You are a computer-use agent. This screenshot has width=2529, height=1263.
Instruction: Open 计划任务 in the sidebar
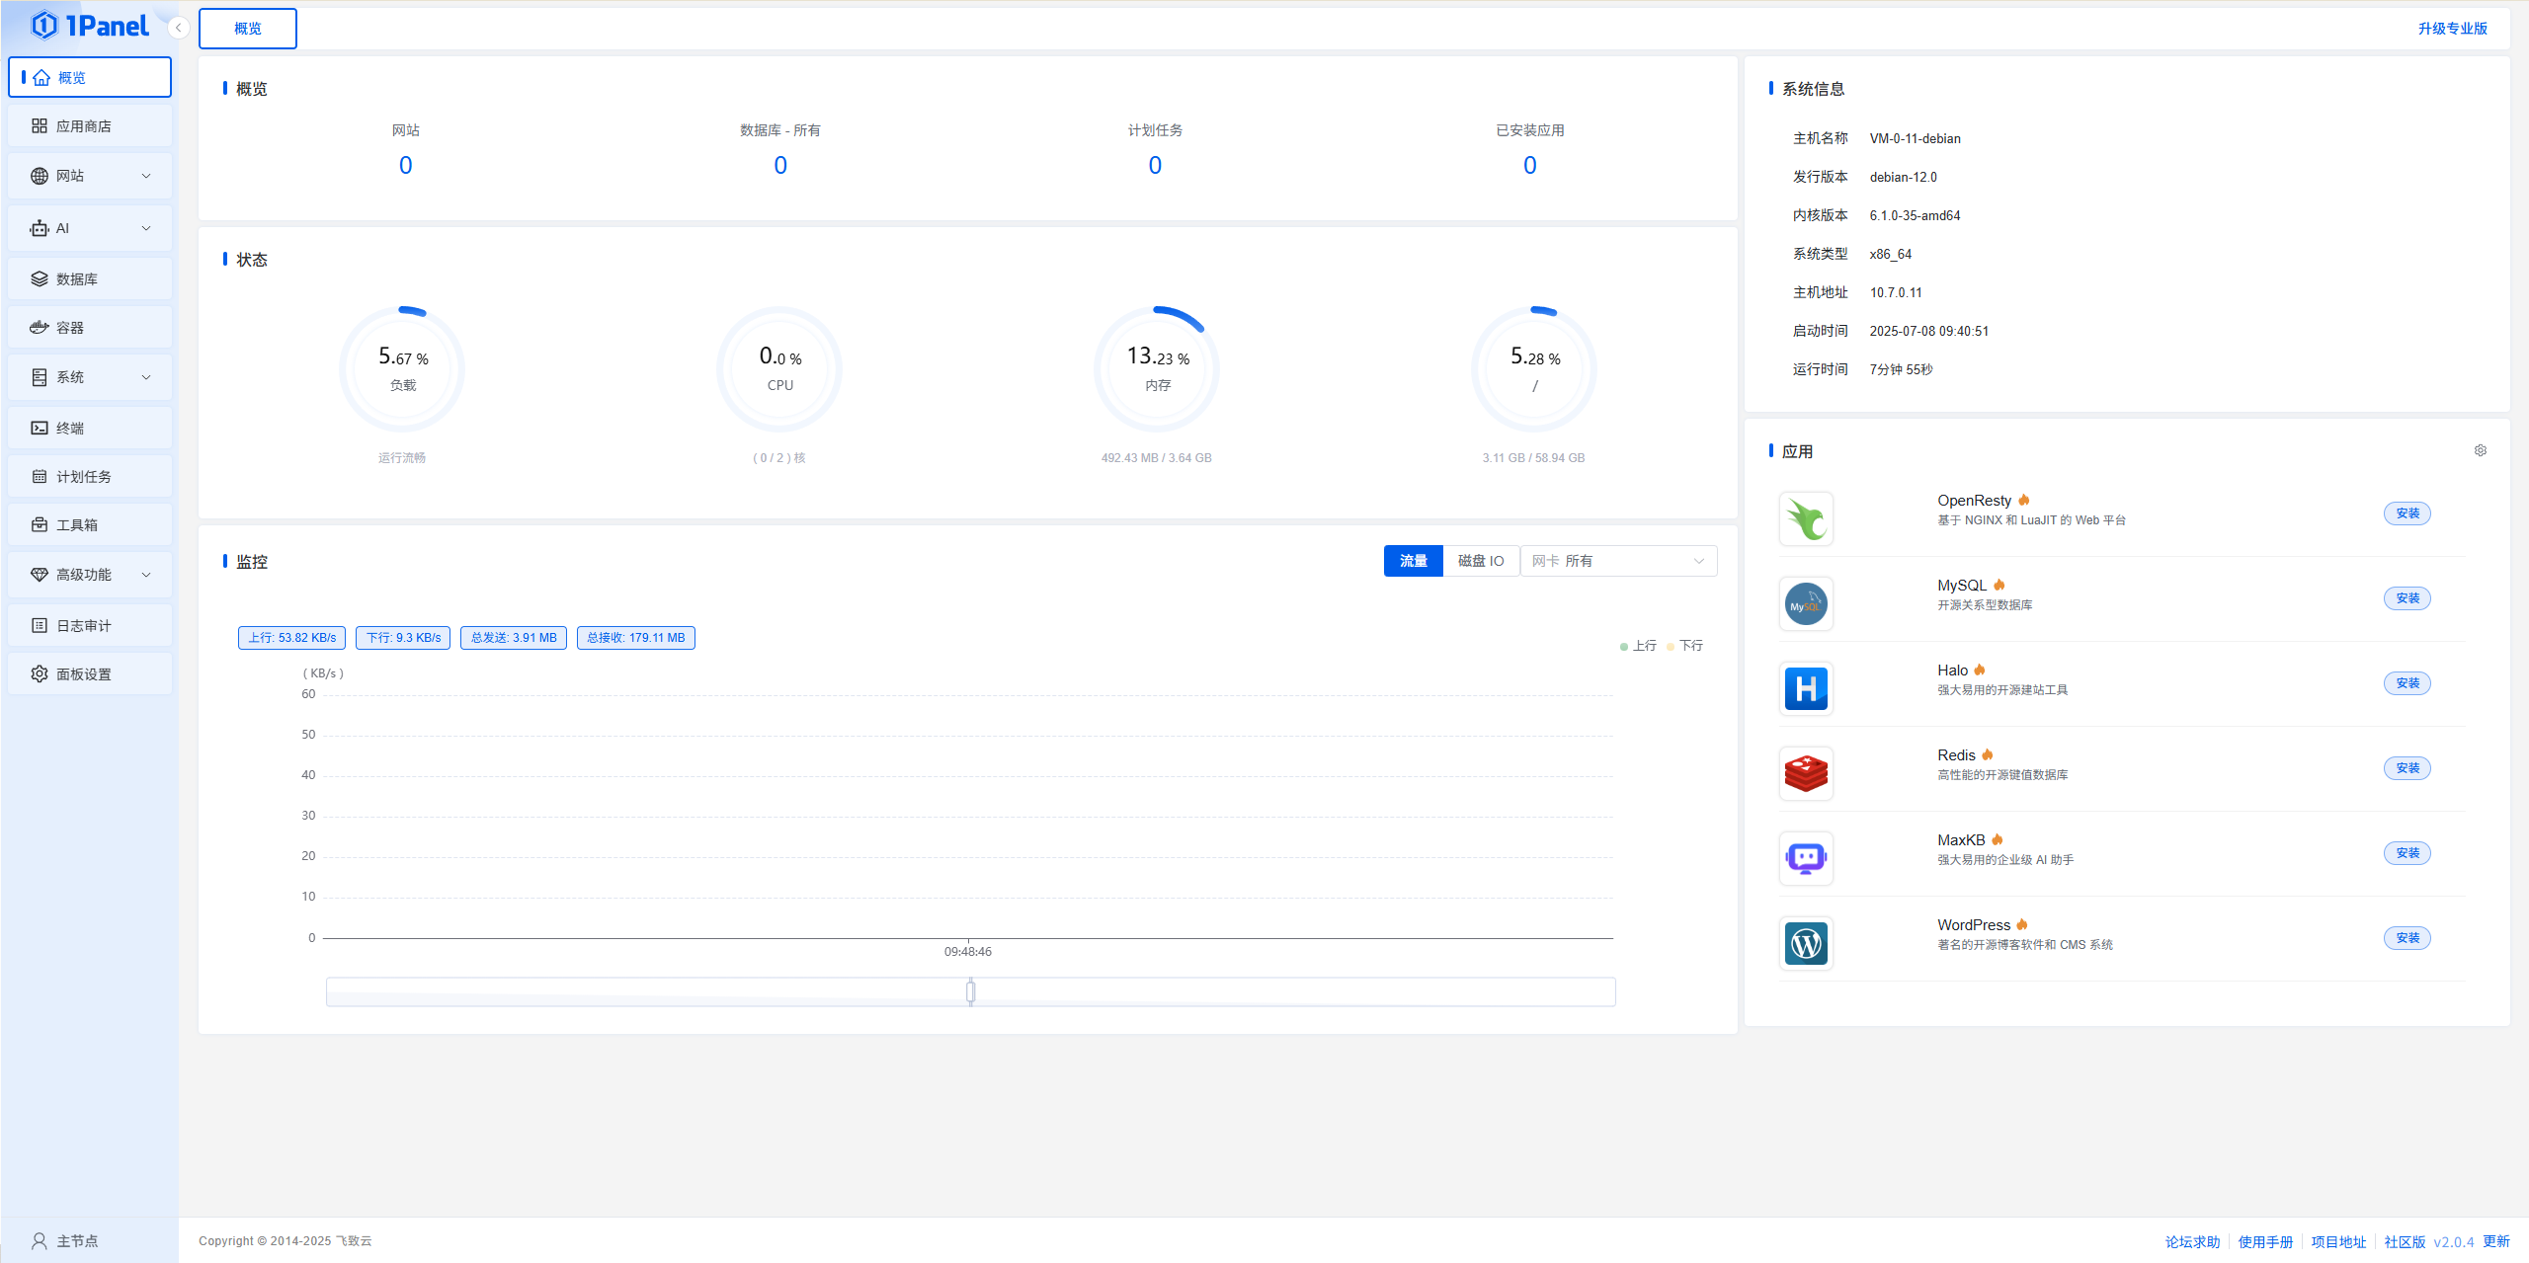pos(89,476)
